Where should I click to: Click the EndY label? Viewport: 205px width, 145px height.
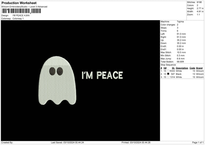[x=164, y=49]
